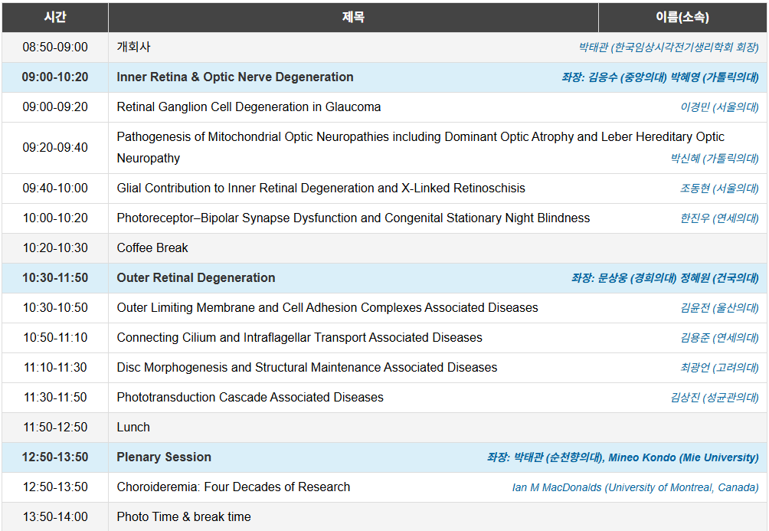769x531 pixels.
Task: Open Connecting Cilium and Intraflagellar Transport talk
Action: [299, 337]
